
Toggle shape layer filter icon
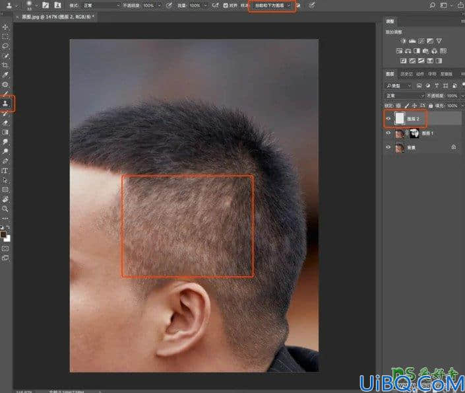pyautogui.click(x=445, y=86)
